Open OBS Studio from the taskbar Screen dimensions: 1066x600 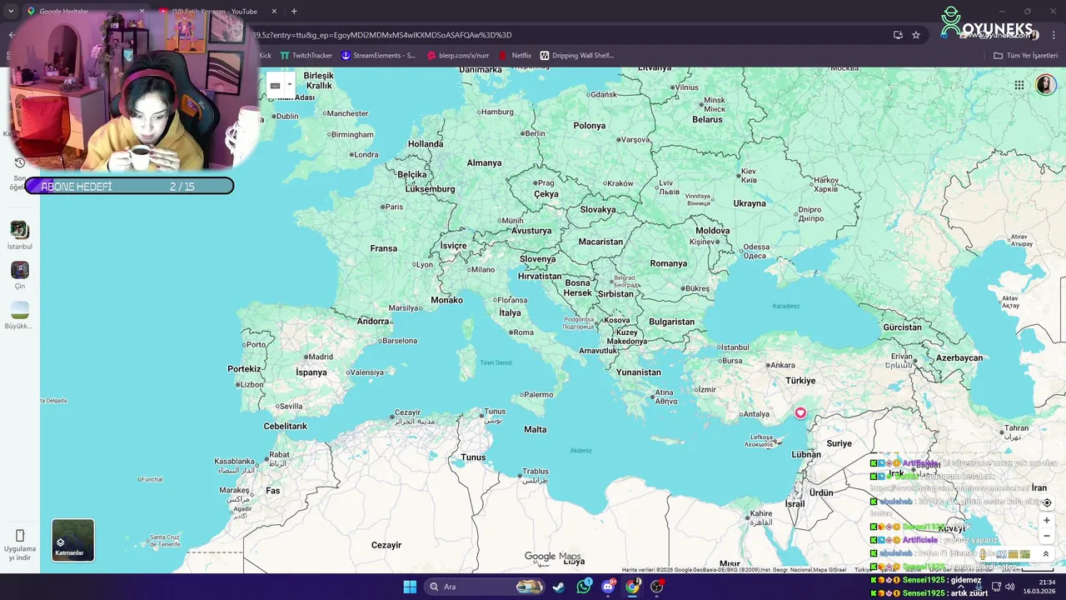pyautogui.click(x=657, y=587)
